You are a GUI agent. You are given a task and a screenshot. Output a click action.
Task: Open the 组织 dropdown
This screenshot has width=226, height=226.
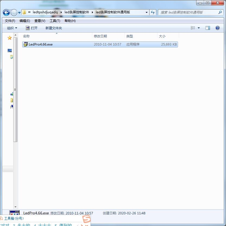point(12,28)
